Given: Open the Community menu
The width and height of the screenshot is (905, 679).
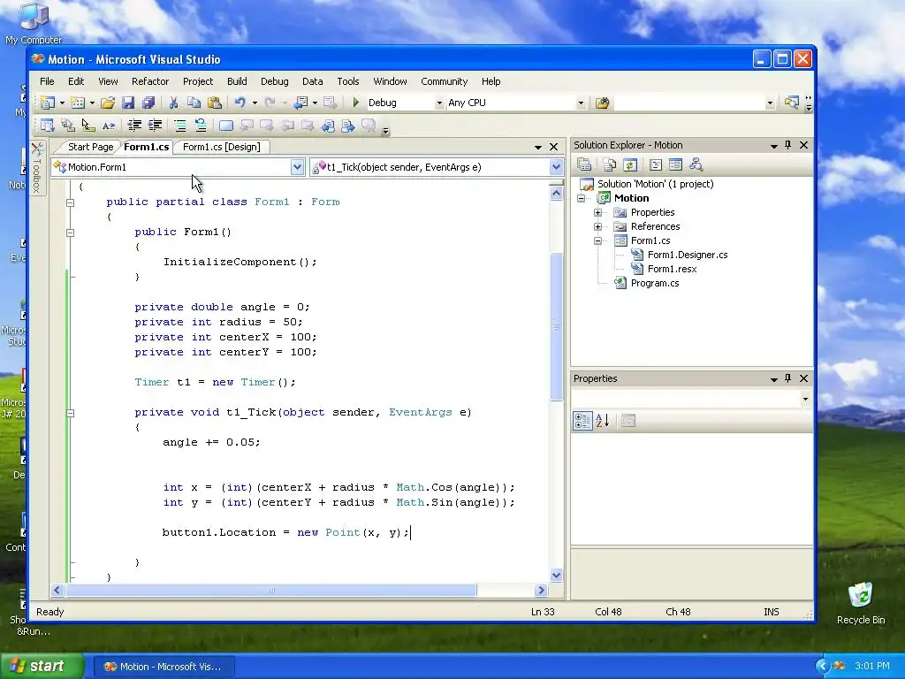Looking at the screenshot, I should tap(444, 81).
